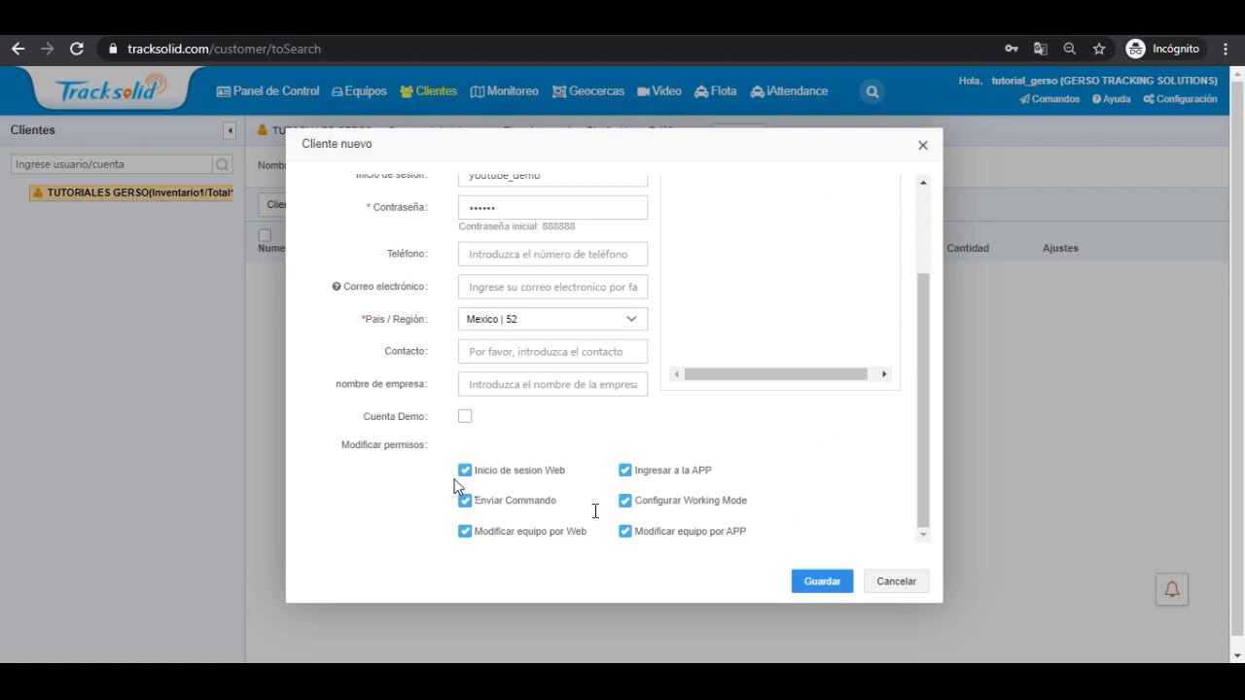Click the translate page icon
The width and height of the screenshot is (1245, 700).
1041,49
